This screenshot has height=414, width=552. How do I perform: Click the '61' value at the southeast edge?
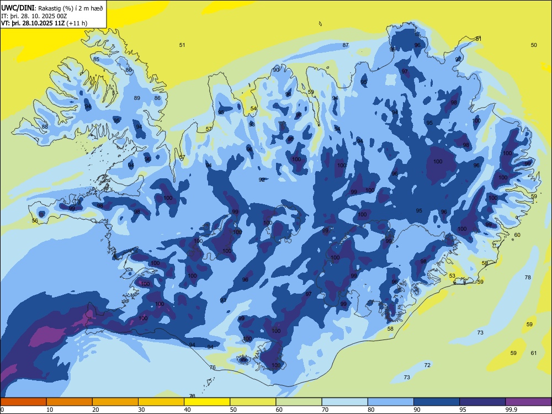(x=534, y=353)
